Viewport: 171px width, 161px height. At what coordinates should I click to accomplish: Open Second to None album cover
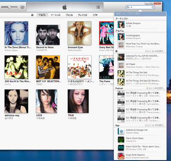point(48,35)
